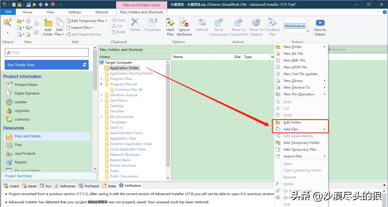Viewport: 388px width, 207px height.
Task: Collapse the Program Files 64 node
Action: tap(101, 84)
